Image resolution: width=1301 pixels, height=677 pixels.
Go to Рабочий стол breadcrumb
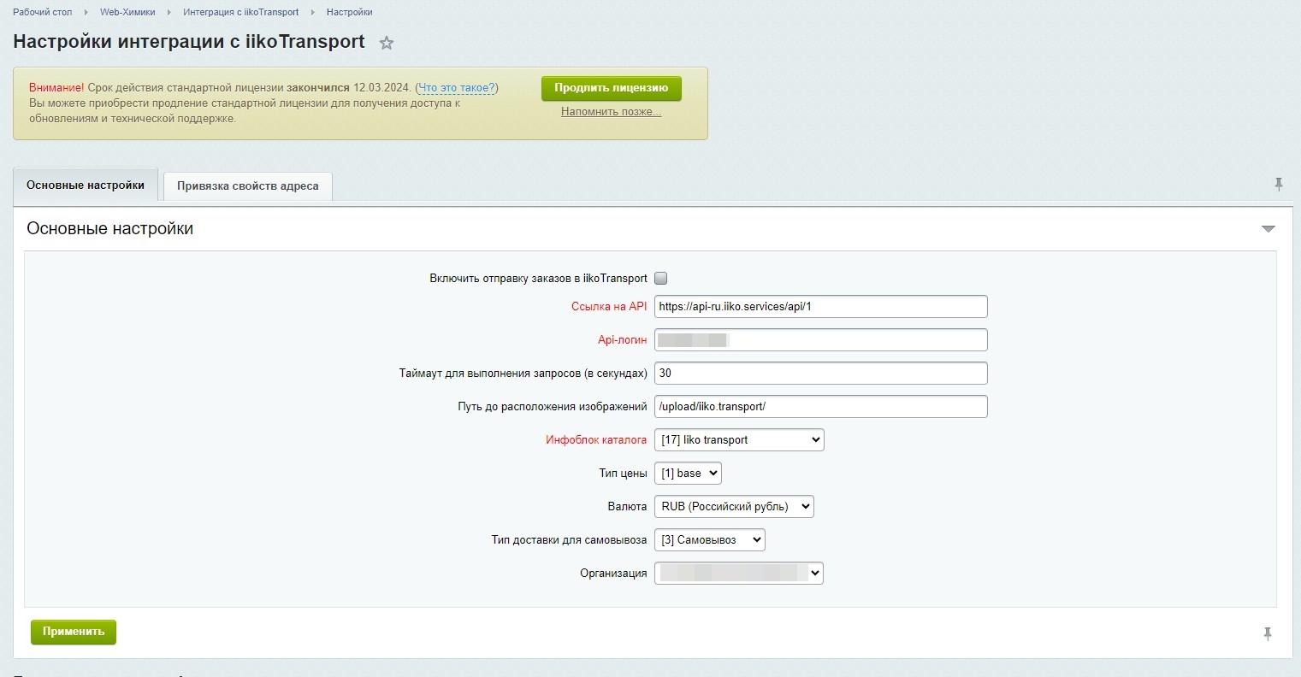tap(43, 12)
